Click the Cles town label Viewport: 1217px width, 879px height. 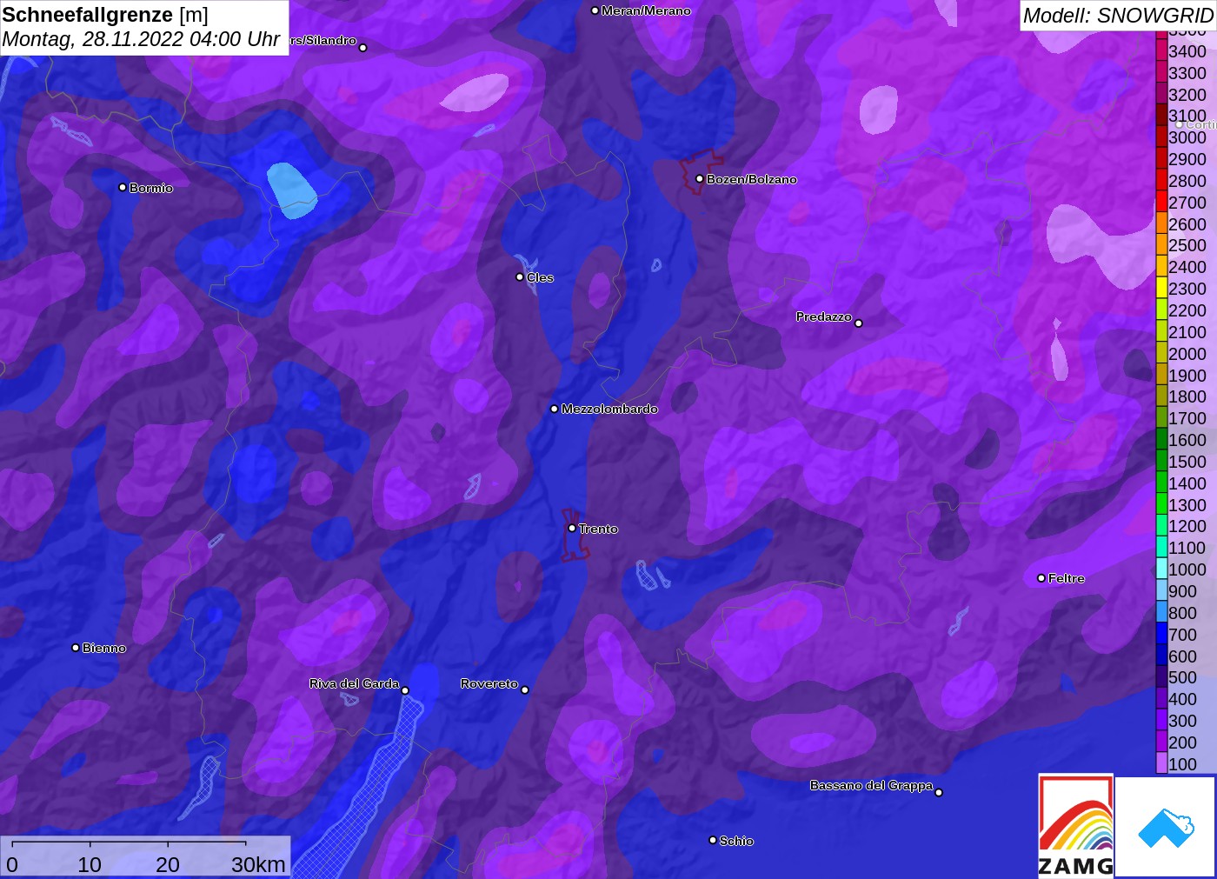click(x=540, y=277)
